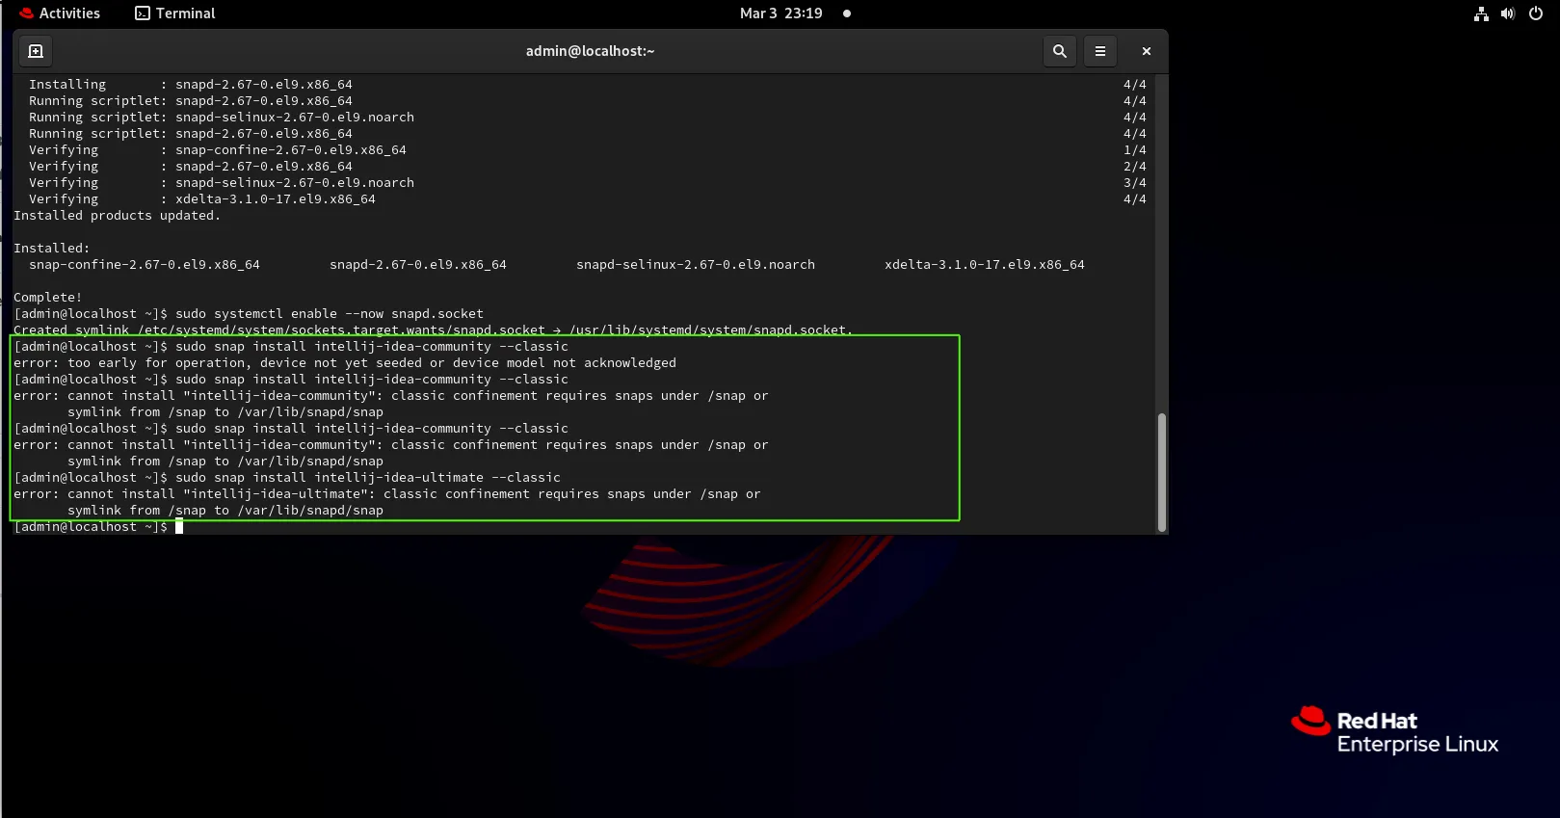
Task: Open the Activities overview
Action: click(x=60, y=13)
